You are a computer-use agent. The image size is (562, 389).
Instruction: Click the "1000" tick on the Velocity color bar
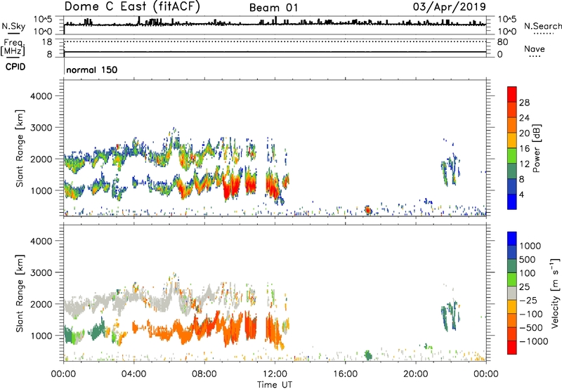click(530, 246)
